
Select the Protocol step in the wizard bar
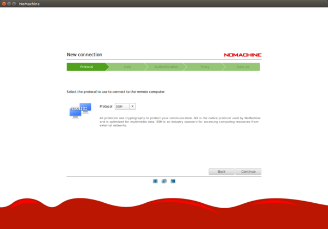pyautogui.click(x=86, y=67)
